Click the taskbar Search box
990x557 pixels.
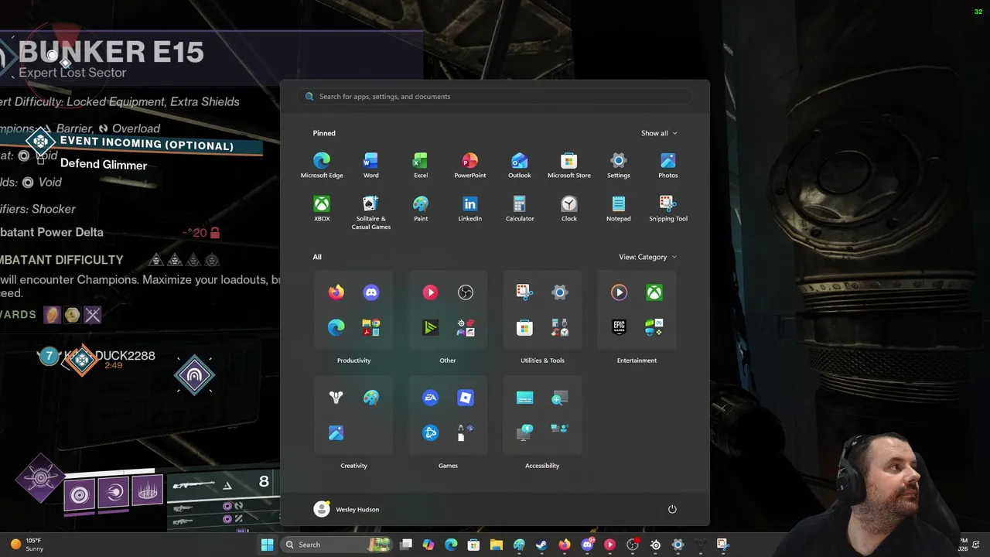pos(336,545)
